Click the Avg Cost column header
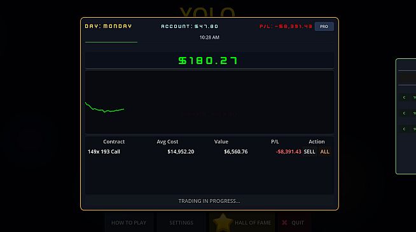The width and height of the screenshot is (416, 232). [x=167, y=141]
